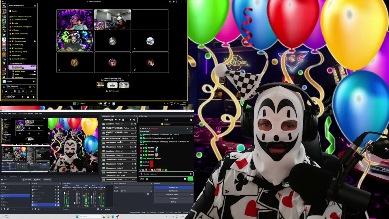Launch a Discord activity from voice panel
This screenshot has height=219, width=389.
(23, 91)
